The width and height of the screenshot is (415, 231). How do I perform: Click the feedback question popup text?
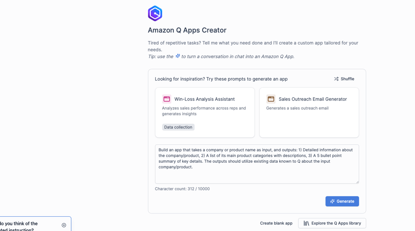(19, 227)
